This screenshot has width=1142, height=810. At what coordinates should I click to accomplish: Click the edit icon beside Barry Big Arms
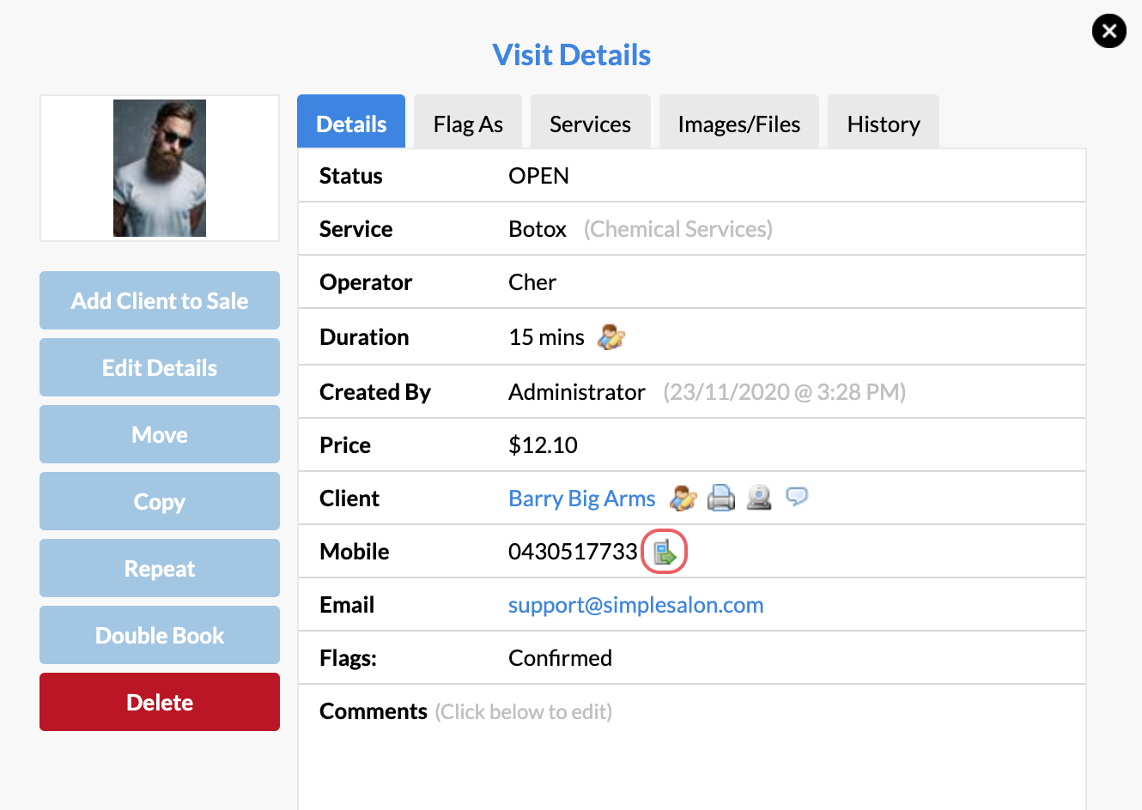(683, 498)
